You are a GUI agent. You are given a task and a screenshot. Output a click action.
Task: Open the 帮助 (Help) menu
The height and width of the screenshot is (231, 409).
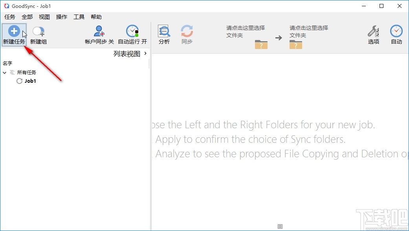[x=96, y=17]
